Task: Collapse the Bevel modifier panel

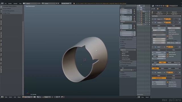Action: (x=152, y=47)
